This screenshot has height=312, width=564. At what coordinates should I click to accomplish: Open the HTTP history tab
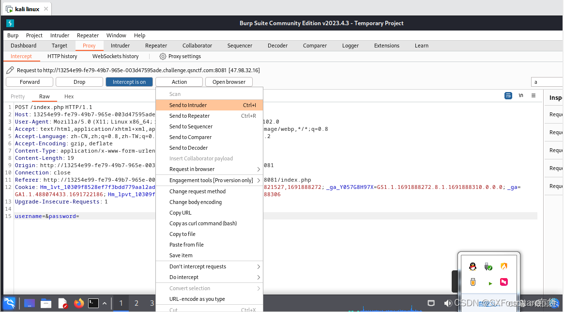pos(62,57)
